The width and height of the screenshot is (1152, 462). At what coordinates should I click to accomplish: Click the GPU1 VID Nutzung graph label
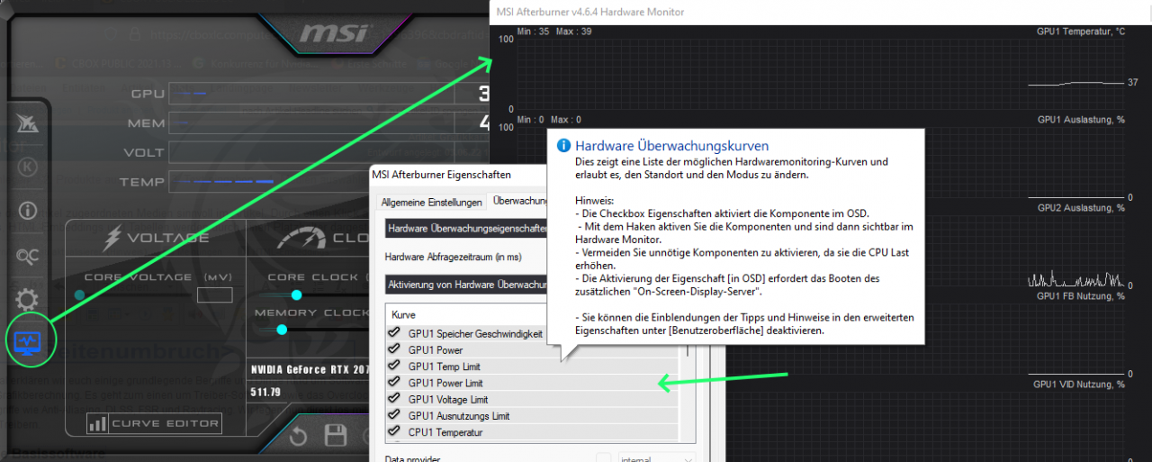click(1079, 384)
